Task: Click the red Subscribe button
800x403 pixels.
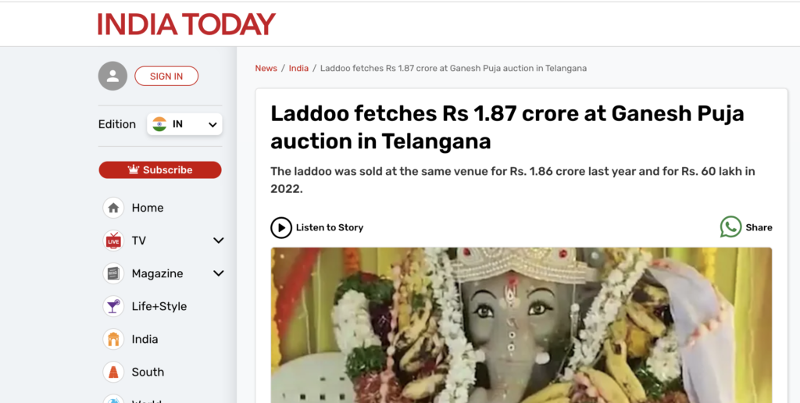Action: click(x=160, y=169)
